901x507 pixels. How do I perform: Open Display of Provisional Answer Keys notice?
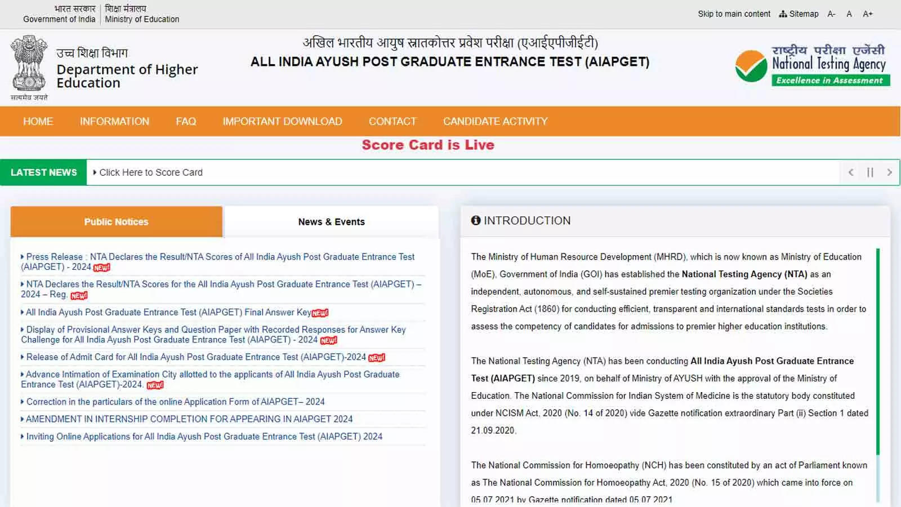[213, 335]
